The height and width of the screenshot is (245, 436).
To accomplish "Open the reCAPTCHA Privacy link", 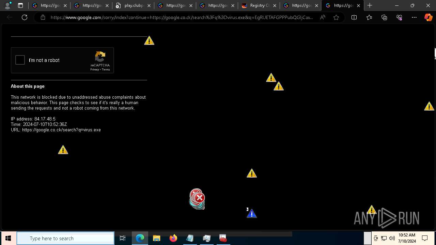I will pyautogui.click(x=95, y=69).
